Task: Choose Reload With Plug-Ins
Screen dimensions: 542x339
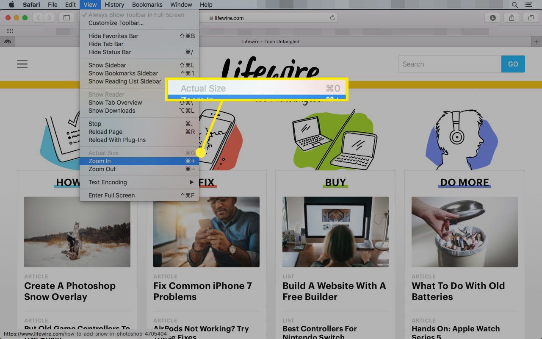Action: pyautogui.click(x=139, y=140)
